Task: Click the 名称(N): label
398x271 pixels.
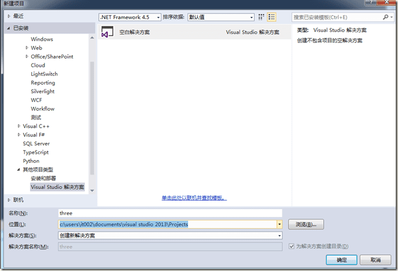Action: [x=18, y=213]
